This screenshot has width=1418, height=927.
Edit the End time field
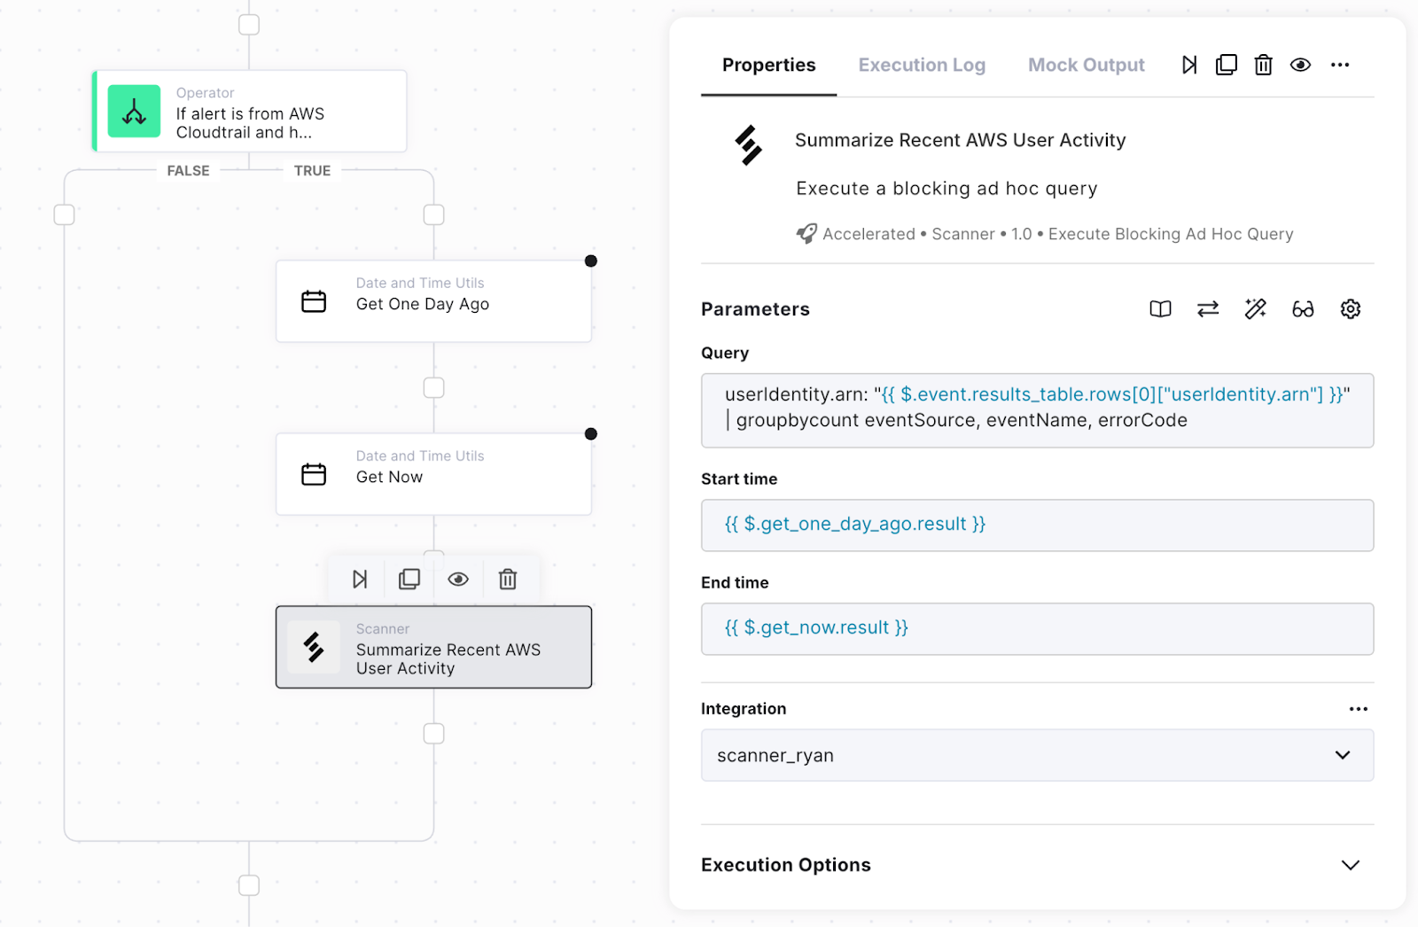1037,628
